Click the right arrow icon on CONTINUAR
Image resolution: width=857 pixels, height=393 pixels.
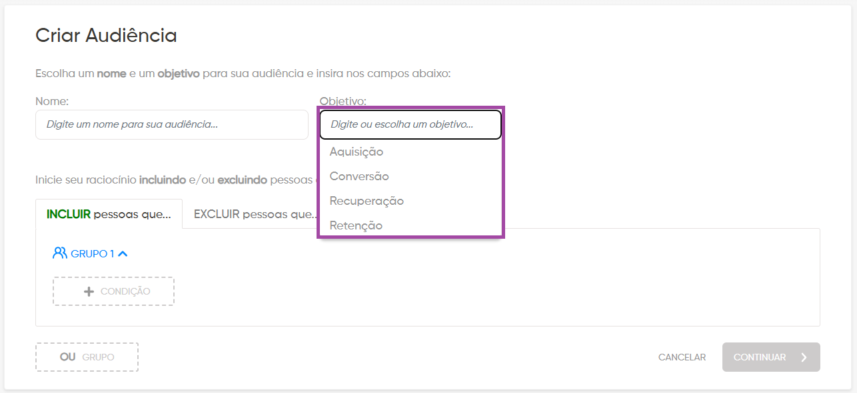tap(804, 357)
